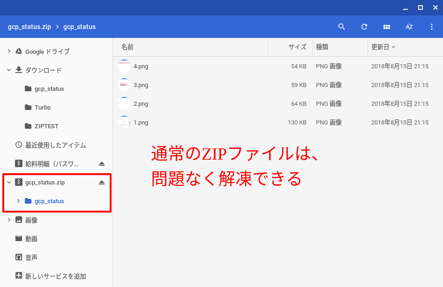Screen dimensions: 443x287
Task: Expand the 画像 tree node
Action: 9,220
